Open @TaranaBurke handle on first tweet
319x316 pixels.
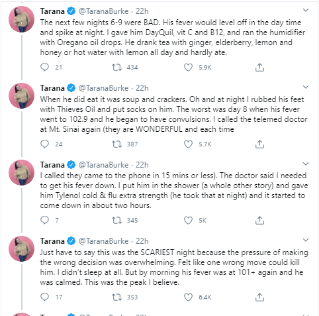pos(103,11)
